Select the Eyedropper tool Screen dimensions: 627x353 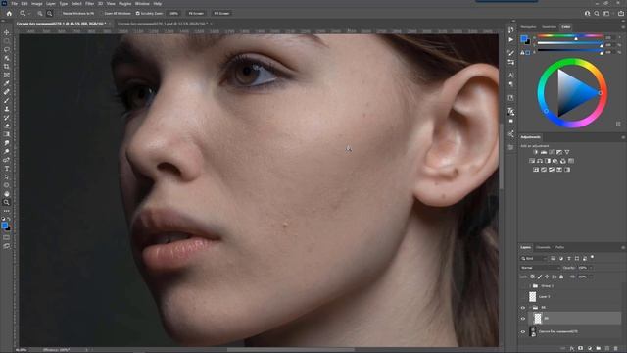click(x=7, y=83)
